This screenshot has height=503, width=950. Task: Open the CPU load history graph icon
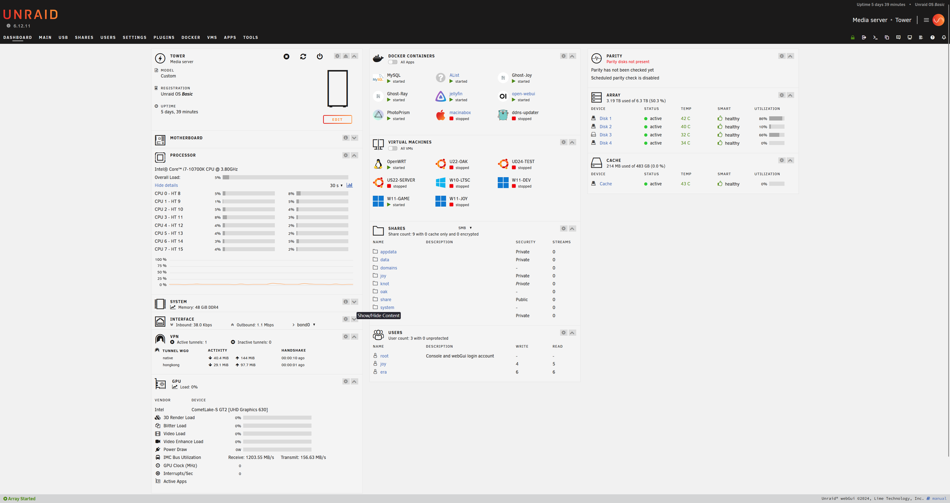pyautogui.click(x=350, y=185)
